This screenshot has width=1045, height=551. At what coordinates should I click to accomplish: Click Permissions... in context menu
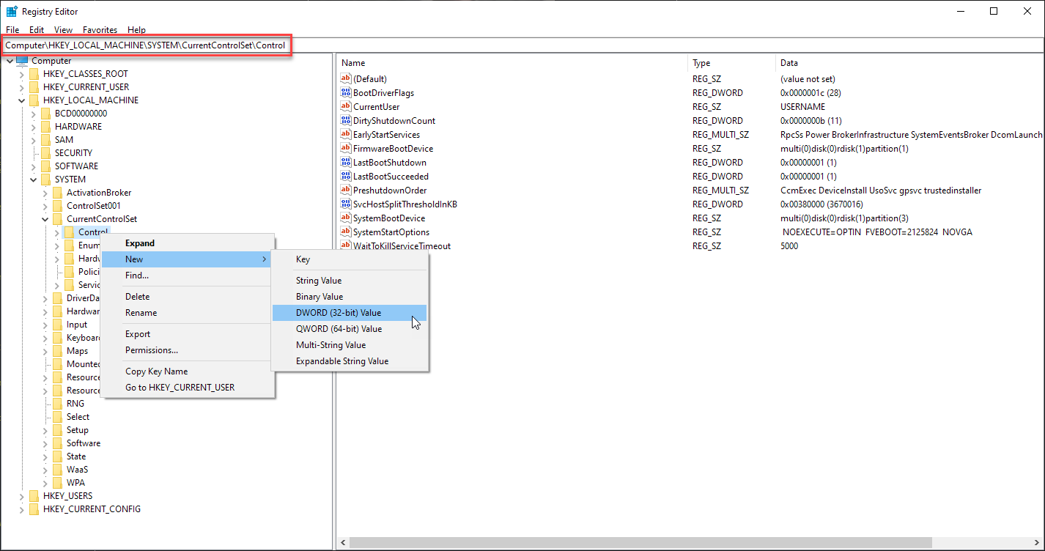pyautogui.click(x=188, y=350)
